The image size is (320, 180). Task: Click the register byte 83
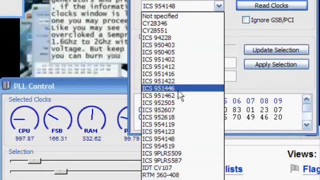(x=236, y=110)
